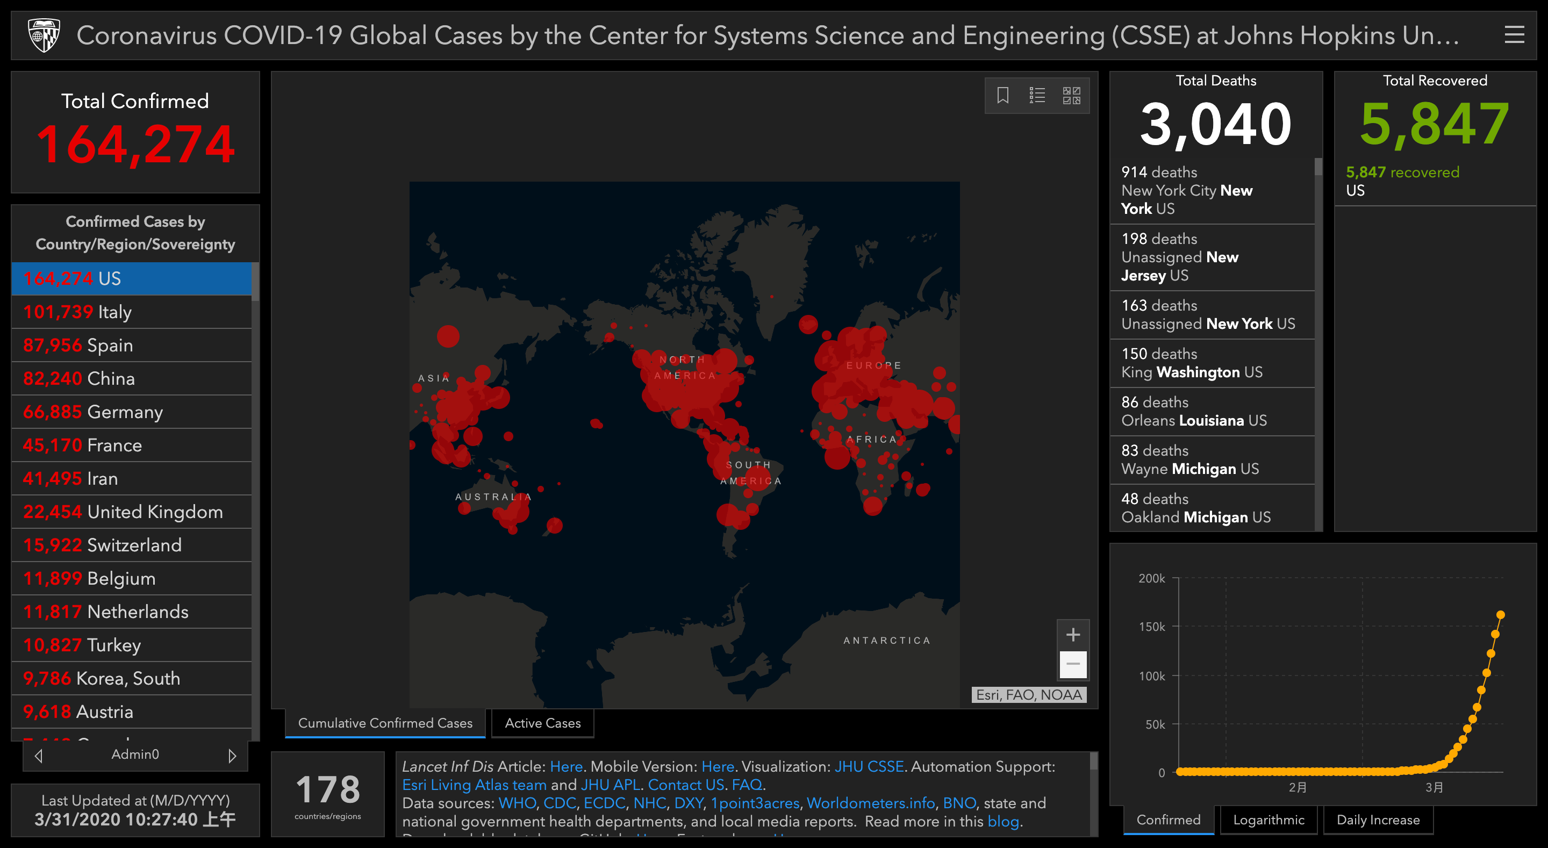Select France with 45,170 cases
This screenshot has width=1548, height=848.
(132, 445)
